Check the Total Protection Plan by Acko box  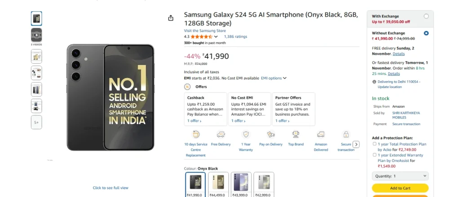375,144
